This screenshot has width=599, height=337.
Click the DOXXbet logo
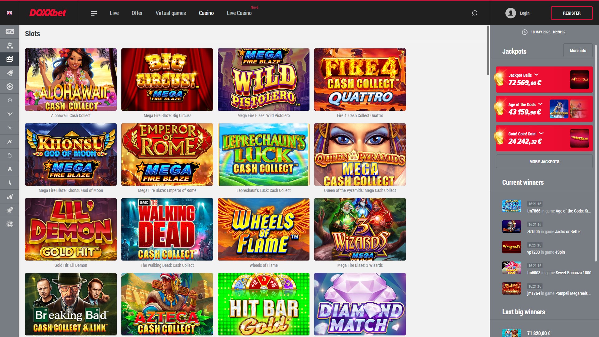[x=48, y=13]
